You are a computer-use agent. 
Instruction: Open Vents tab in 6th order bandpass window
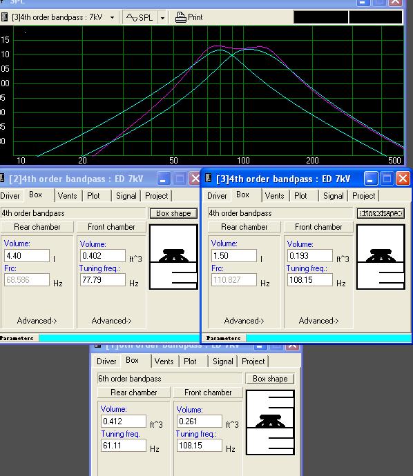pos(164,361)
